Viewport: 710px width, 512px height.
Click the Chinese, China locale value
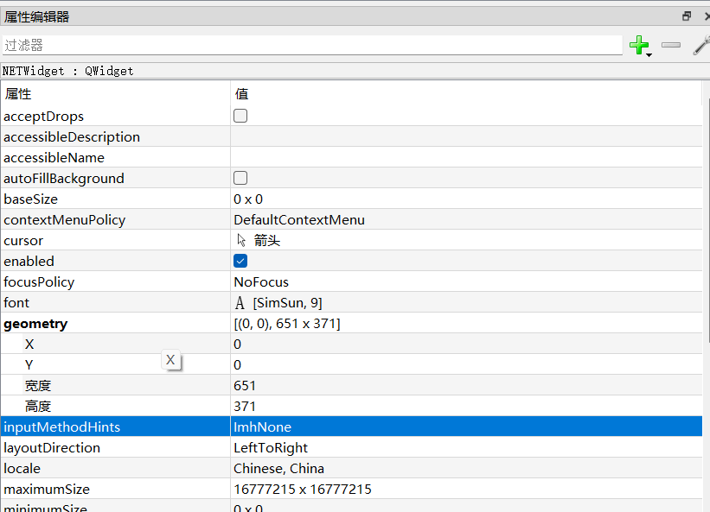click(279, 469)
